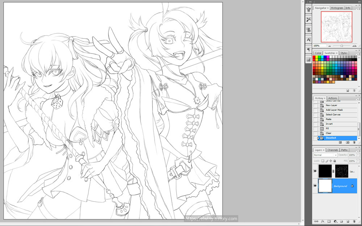Viewport: 362px width, 226px height.
Task: Open the Opacity slider arrow
Action: 358,155
